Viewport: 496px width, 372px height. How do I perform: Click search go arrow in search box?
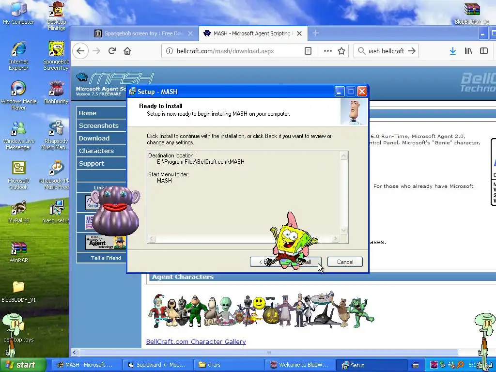click(412, 51)
